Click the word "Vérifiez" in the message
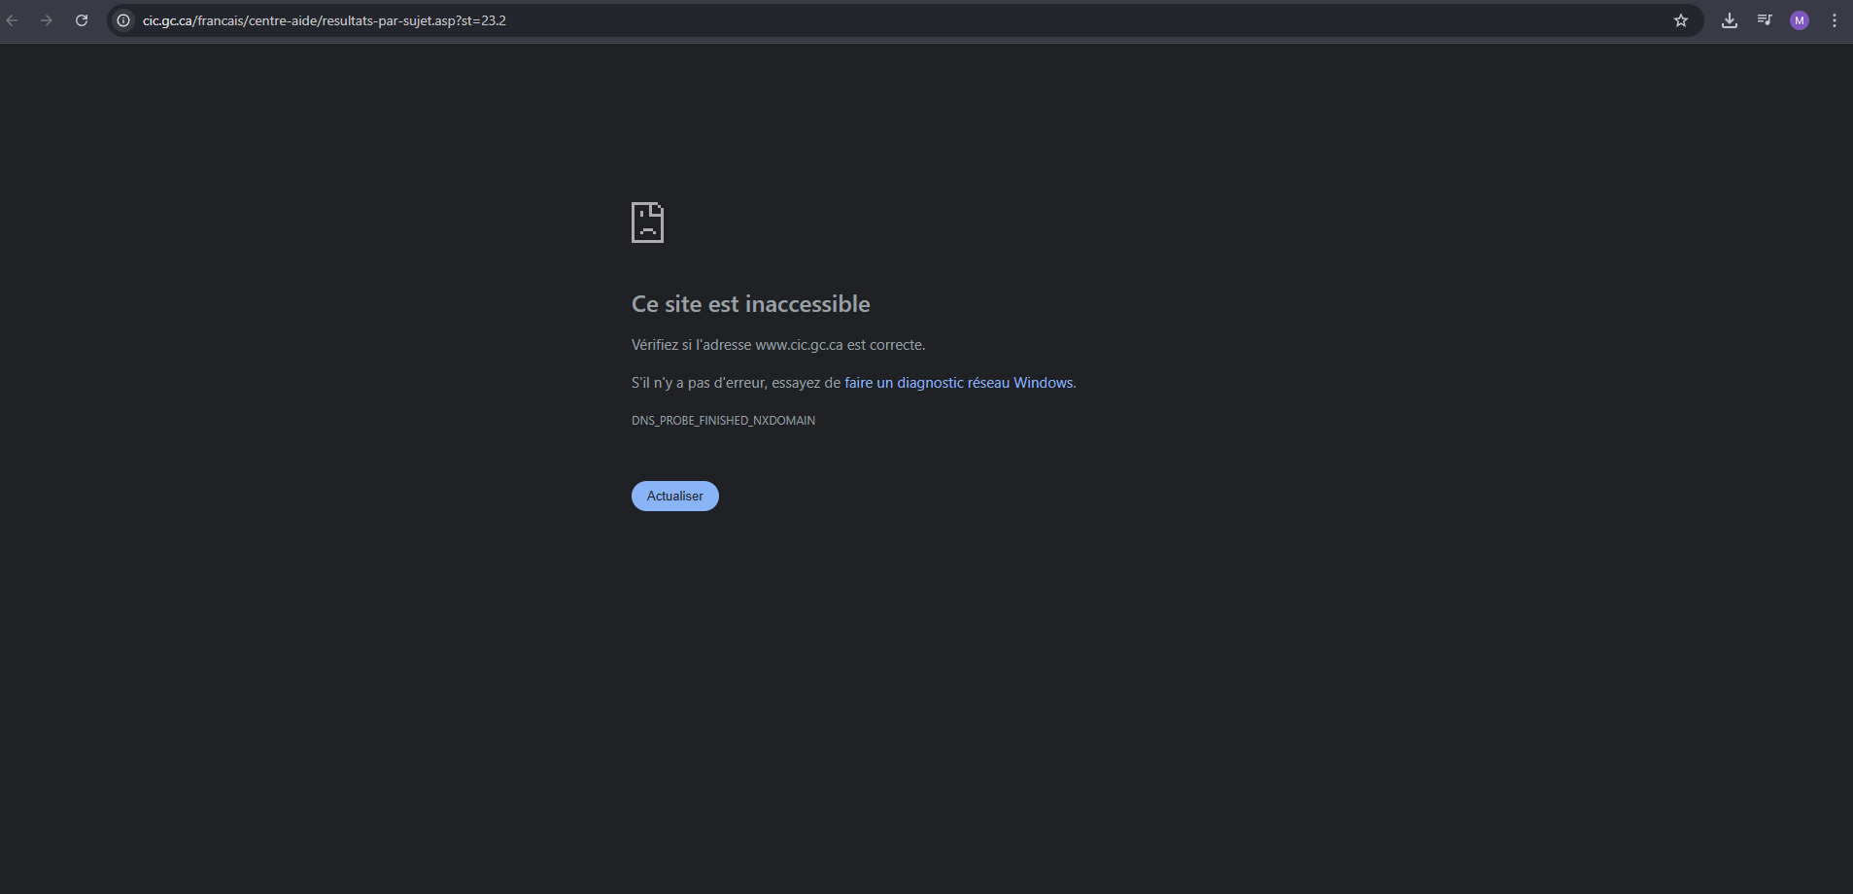 coord(655,345)
